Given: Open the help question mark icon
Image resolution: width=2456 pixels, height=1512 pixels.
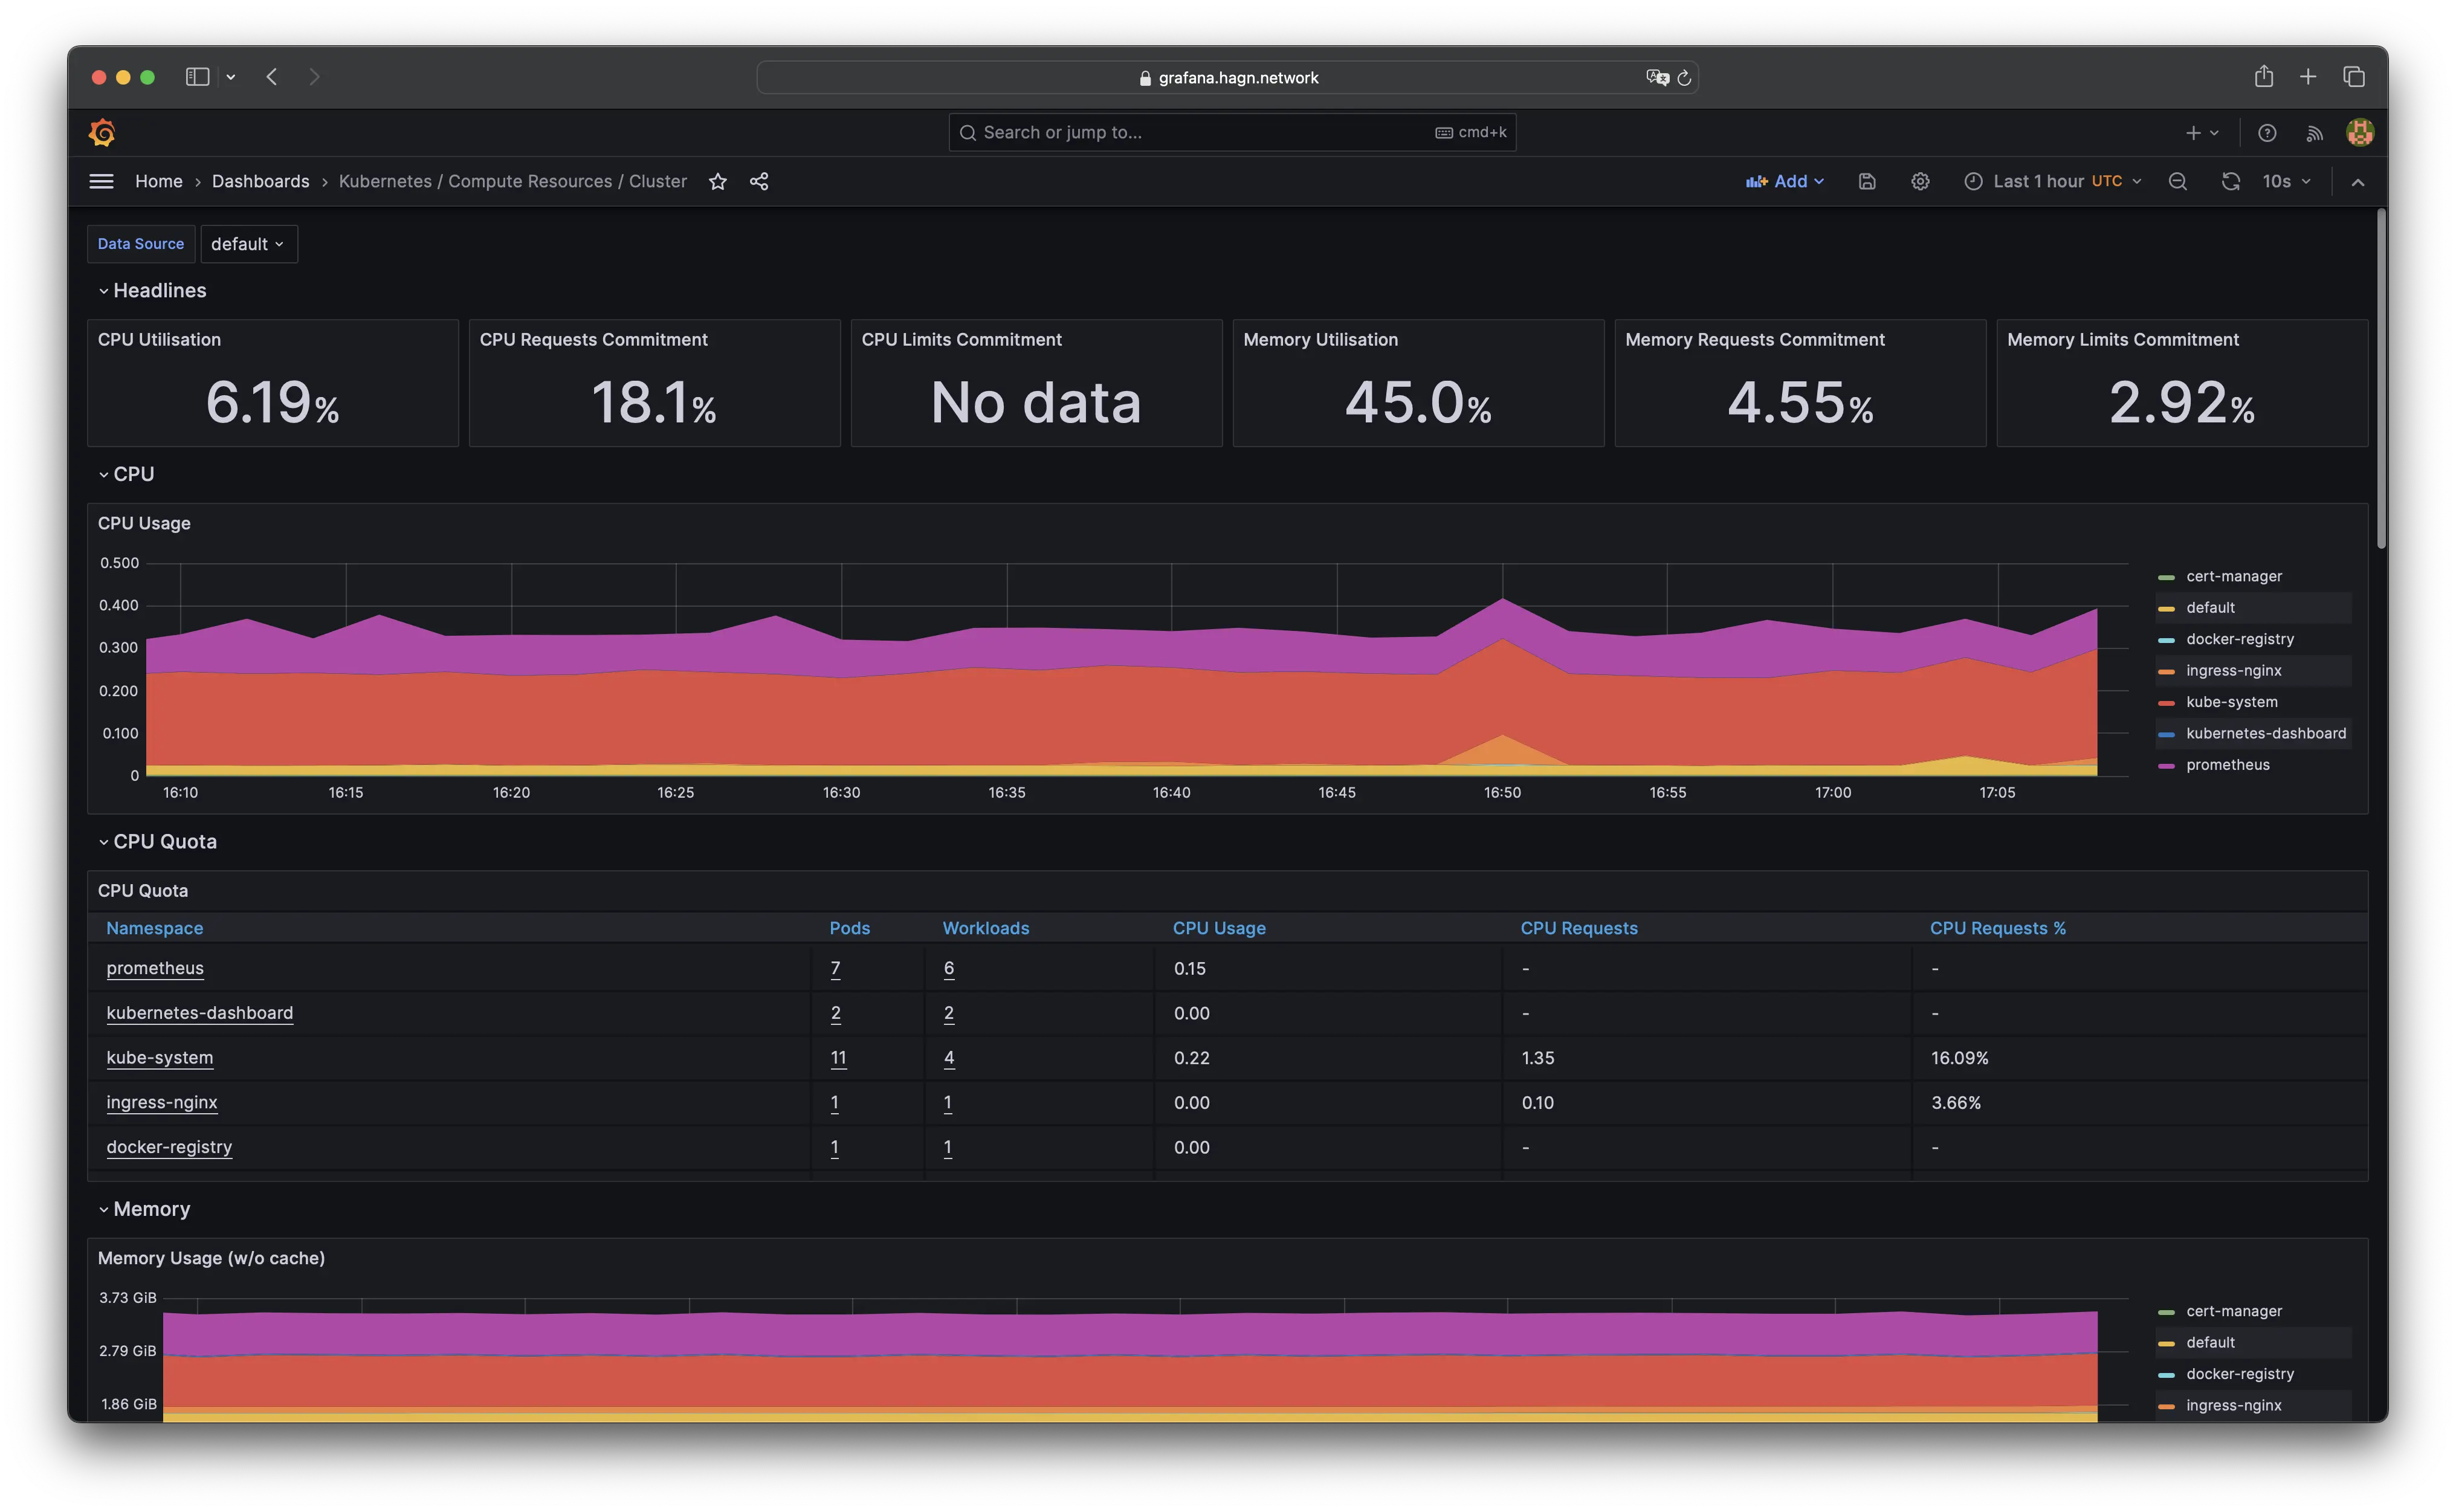Looking at the screenshot, I should (x=2267, y=132).
